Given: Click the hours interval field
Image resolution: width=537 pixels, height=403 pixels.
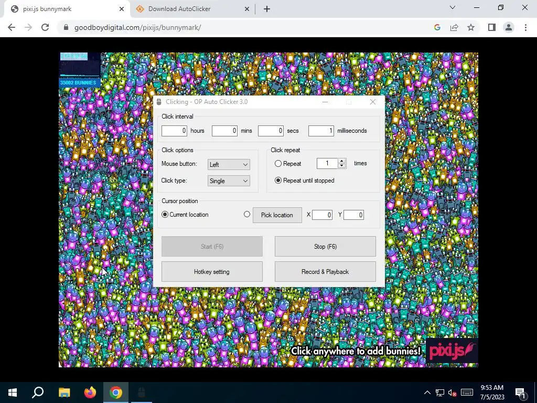Looking at the screenshot, I should click(x=174, y=131).
